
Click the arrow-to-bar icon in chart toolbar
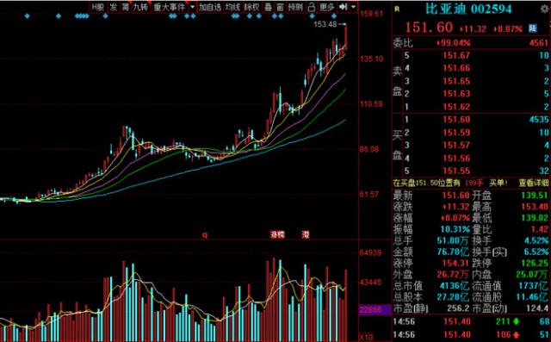343,7
